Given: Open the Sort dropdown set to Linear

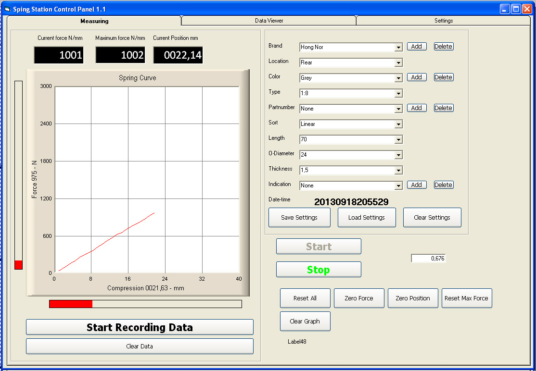Looking at the screenshot, I should tap(398, 124).
